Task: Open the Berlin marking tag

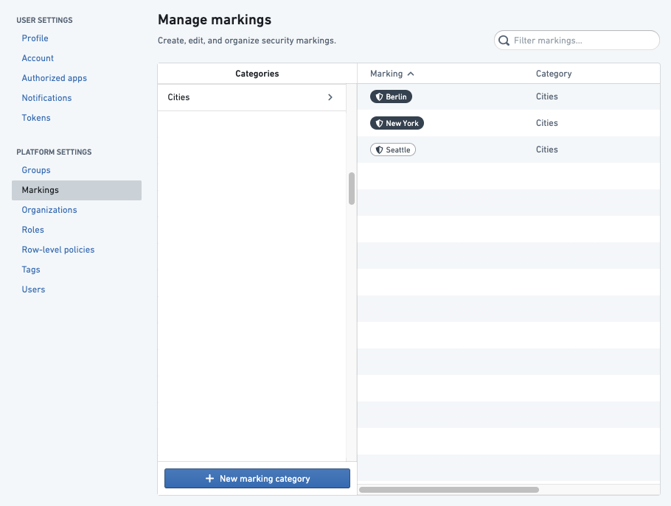Action: pos(391,97)
